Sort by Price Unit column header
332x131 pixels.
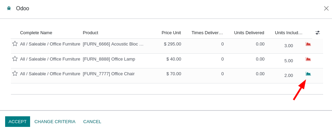coord(171,32)
